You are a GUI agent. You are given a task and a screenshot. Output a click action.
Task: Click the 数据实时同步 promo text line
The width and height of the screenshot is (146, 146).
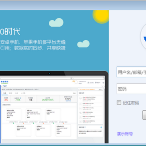tap(33, 48)
